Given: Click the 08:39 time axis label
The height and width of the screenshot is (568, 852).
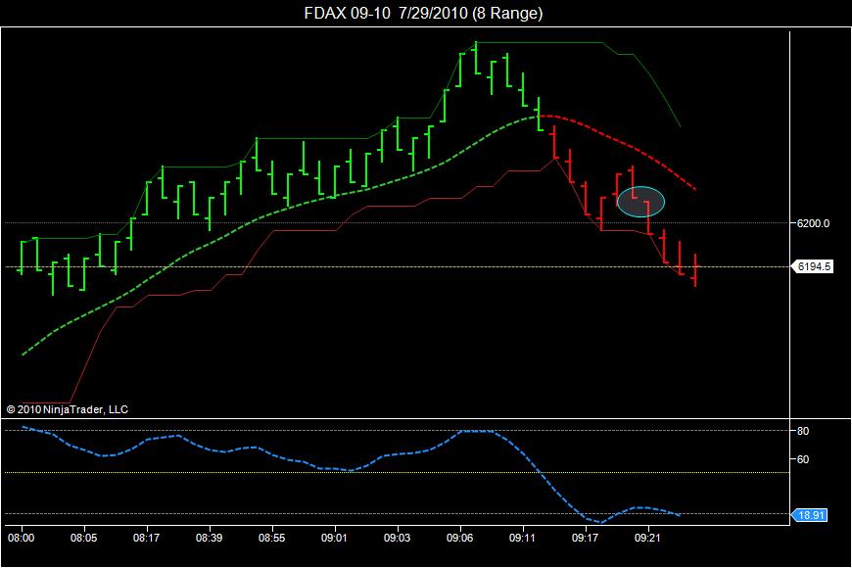Looking at the screenshot, I should tap(210, 538).
